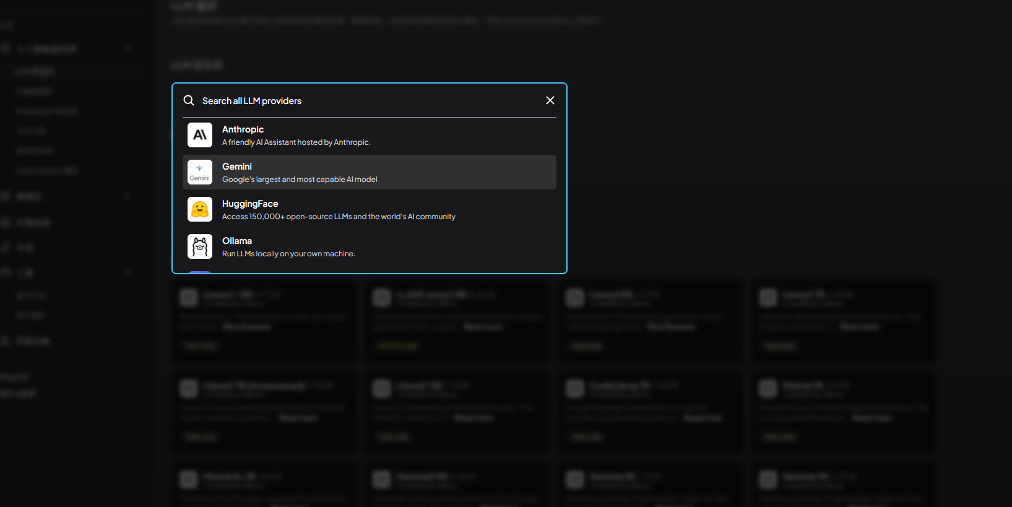The image size is (1012, 507).
Task: Select the Ollama provider name
Action: coord(237,241)
